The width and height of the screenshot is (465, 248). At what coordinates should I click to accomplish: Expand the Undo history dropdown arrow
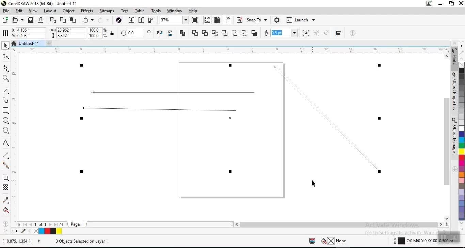pos(92,20)
